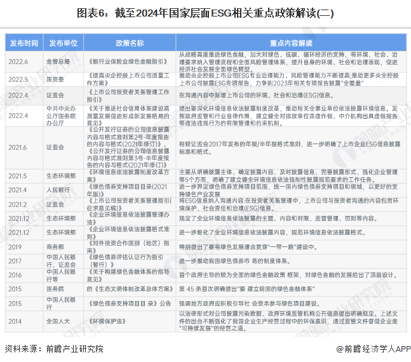Click policy name '《企业环境信息依法披露格式准则》'
The height and width of the screenshot is (362, 411).
(128, 233)
